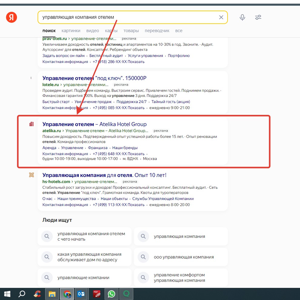This screenshot has width=300, height=300.
Task: Open the hs-hotels.com domain link
Action: 56,182
